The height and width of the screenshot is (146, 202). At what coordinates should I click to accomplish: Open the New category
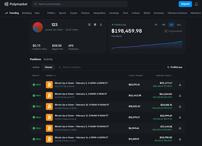(37, 13)
